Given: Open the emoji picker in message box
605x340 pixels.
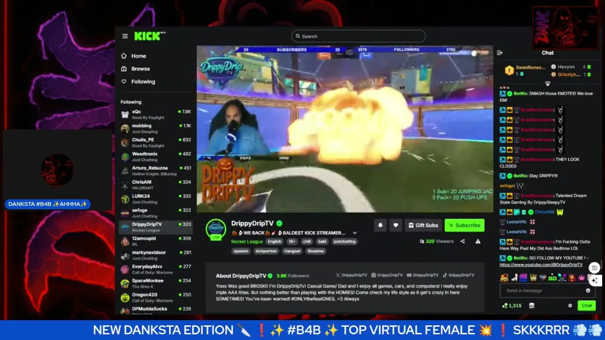Looking at the screenshot, I should (588, 290).
